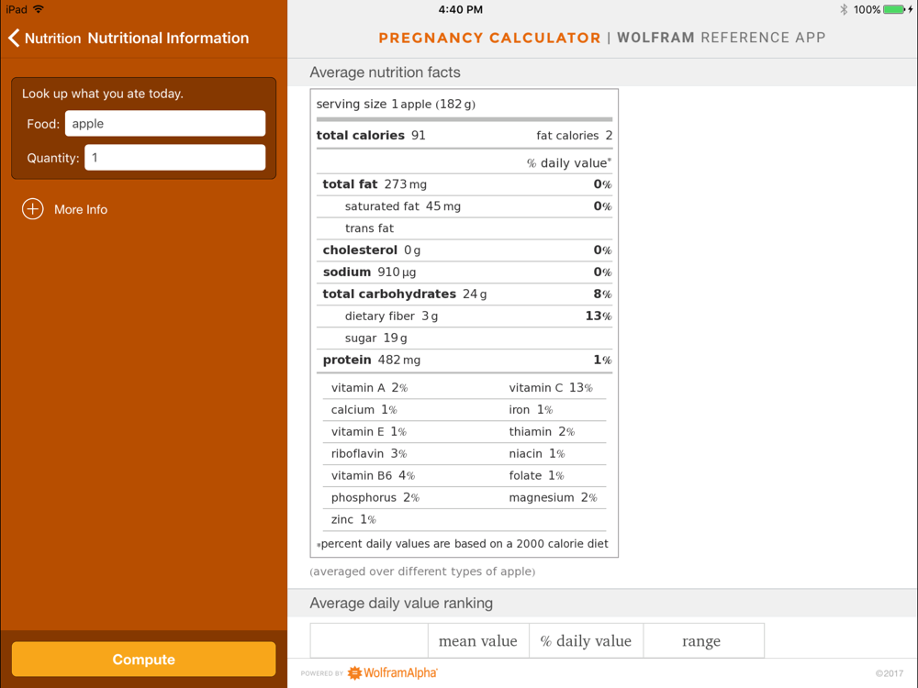Select the total fat 273 mg row
918x688 pixels.
click(465, 184)
